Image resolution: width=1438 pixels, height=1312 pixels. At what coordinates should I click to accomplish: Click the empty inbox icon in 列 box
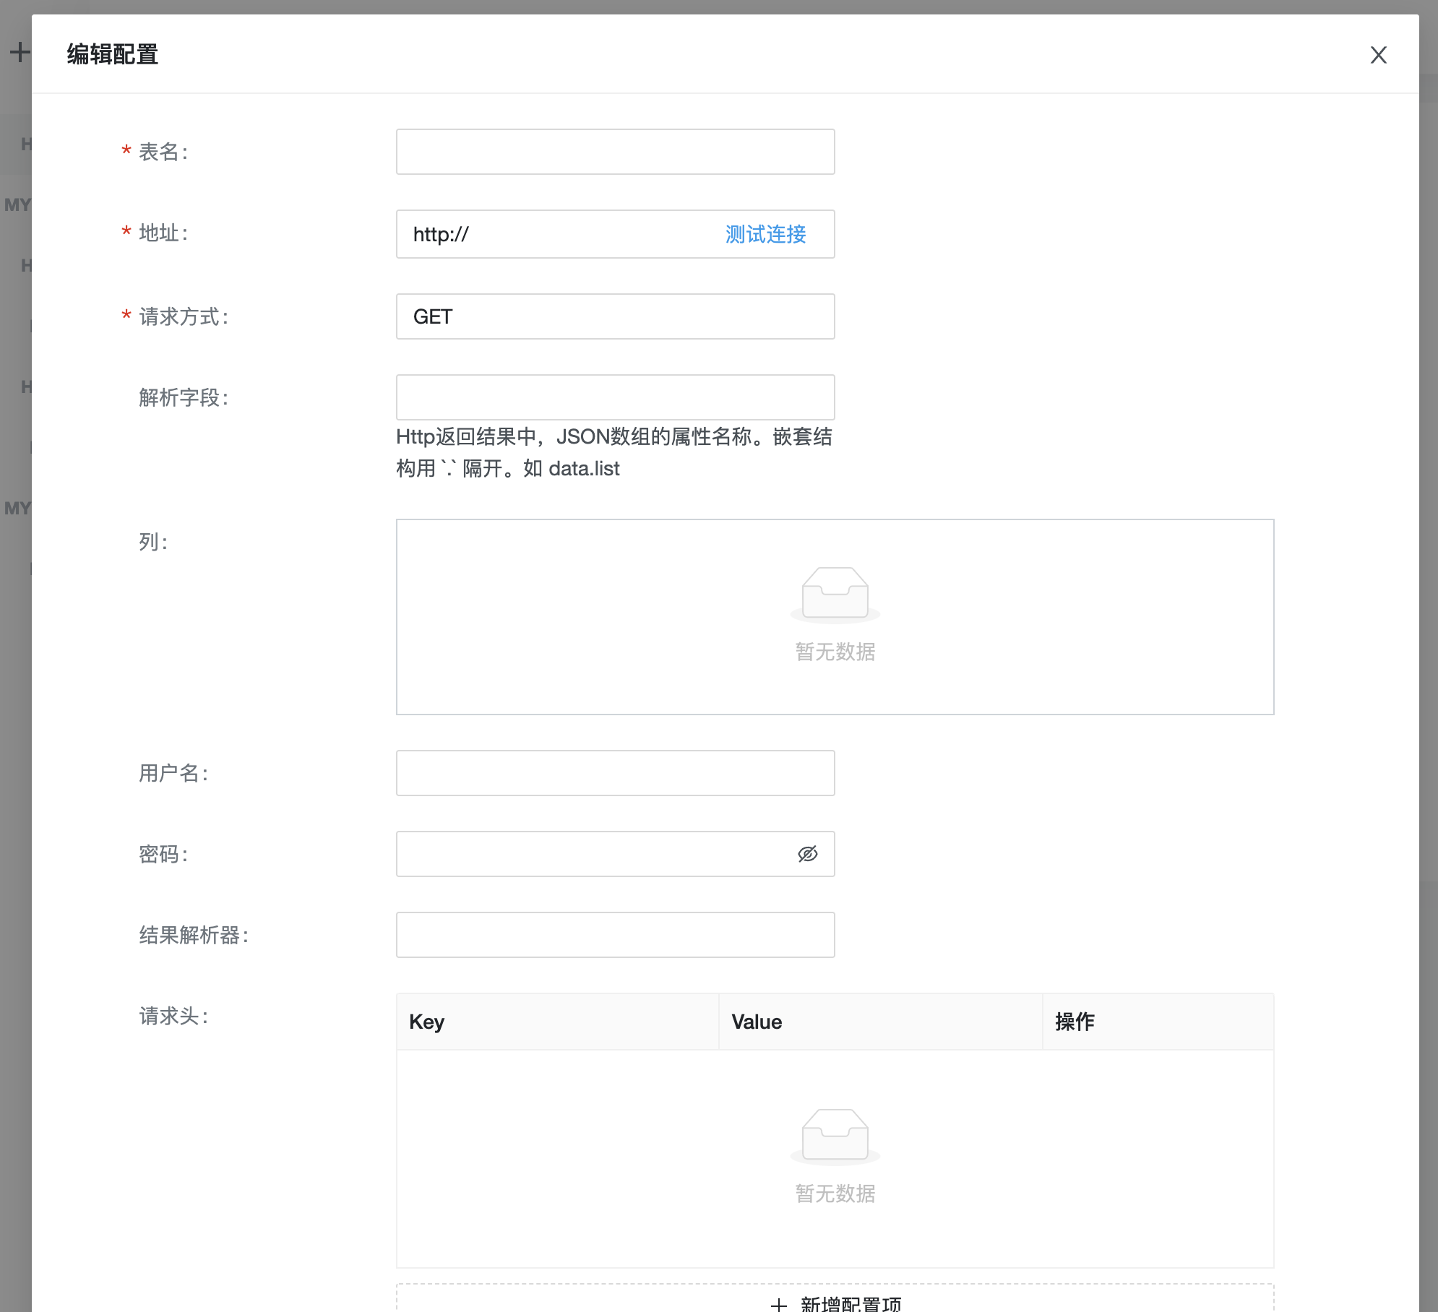(x=835, y=595)
